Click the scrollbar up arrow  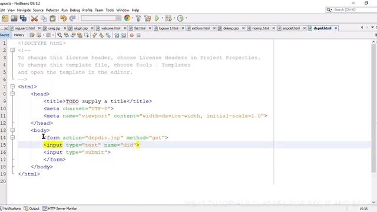point(373,42)
